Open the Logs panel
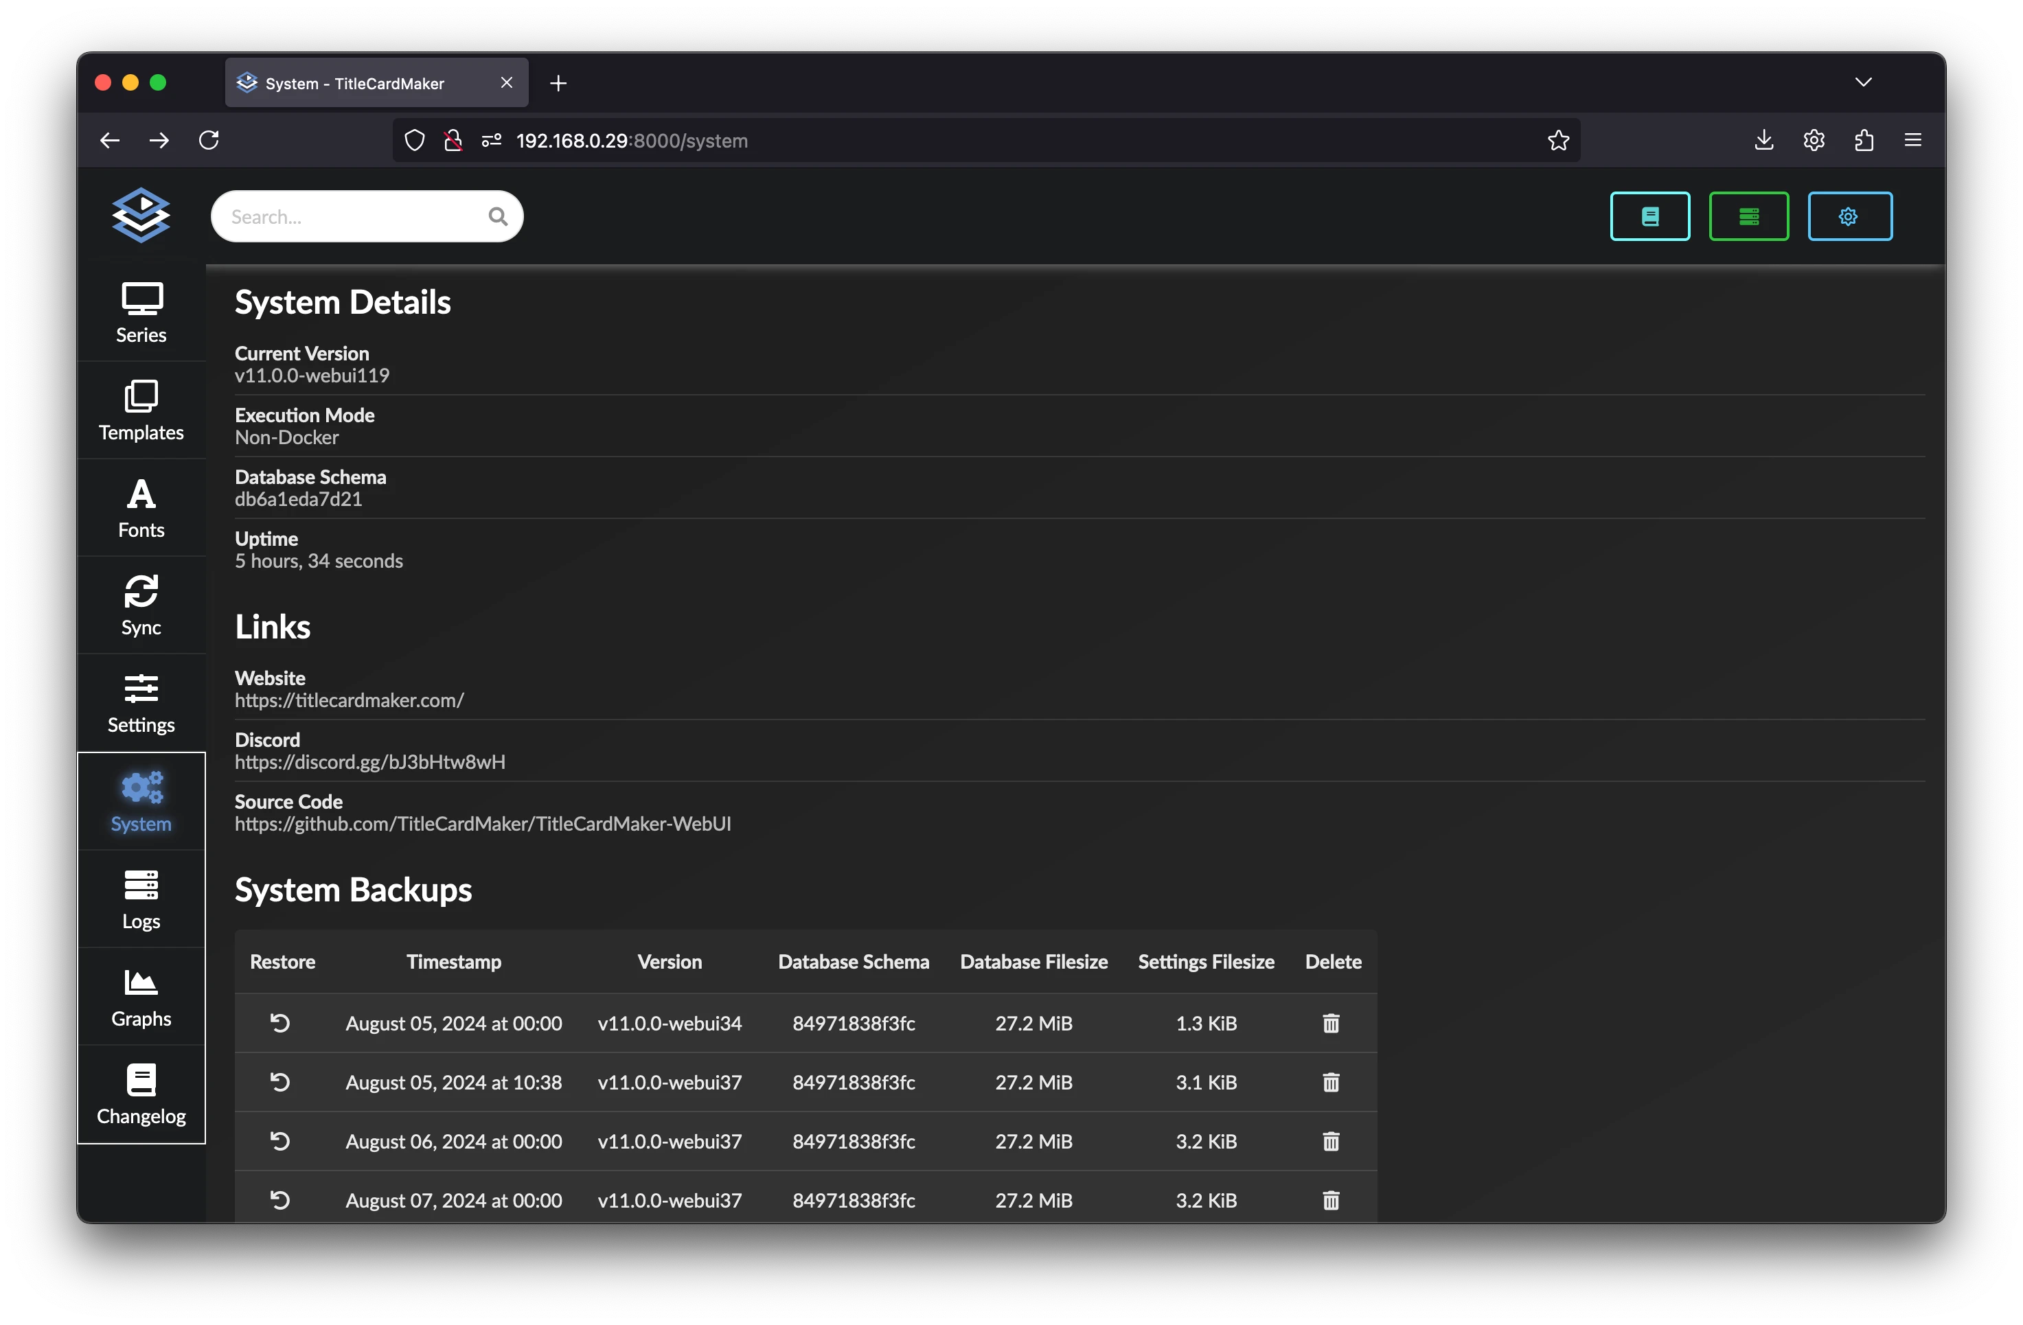Screen dimensions: 2023x1325 pos(141,896)
